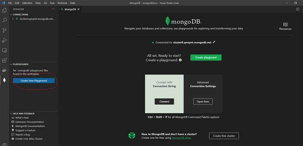
Task: Open the Run menu
Action: (x=52, y=3)
